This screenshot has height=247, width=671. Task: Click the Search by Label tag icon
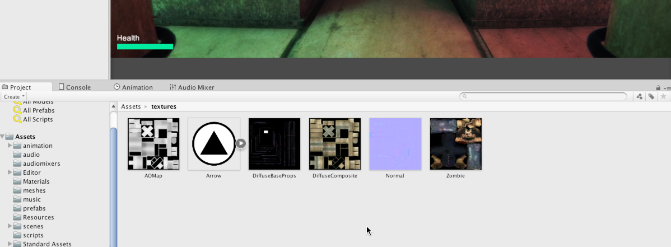point(651,97)
